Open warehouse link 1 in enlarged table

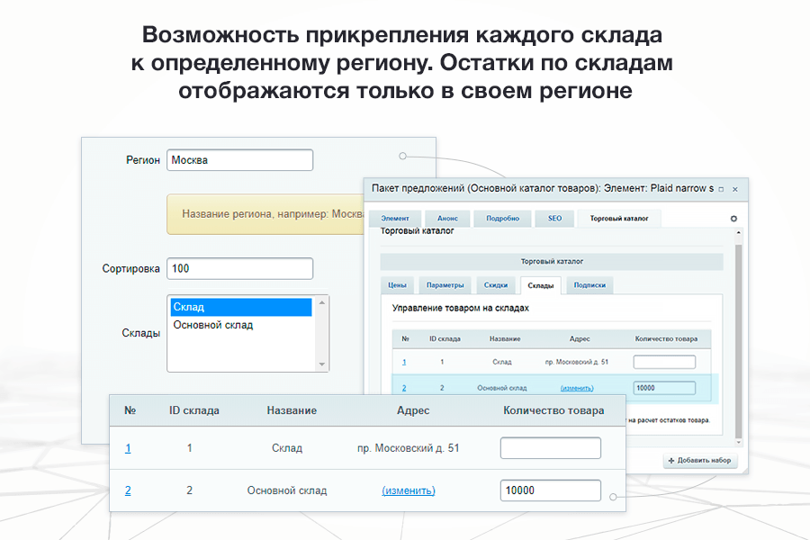(x=128, y=447)
